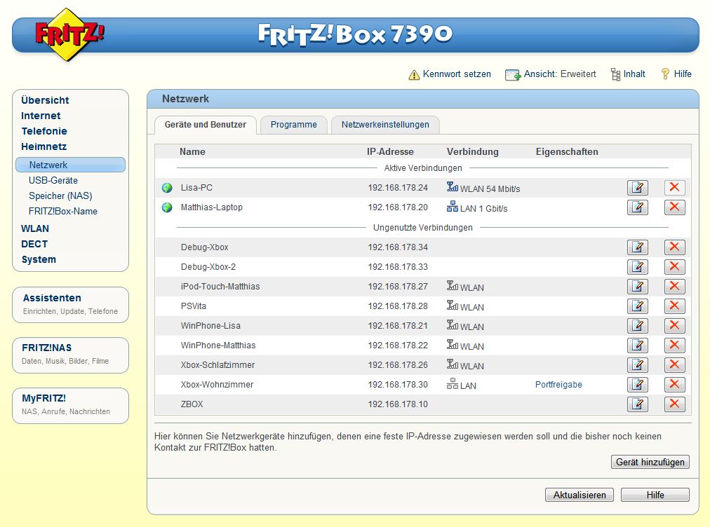Expand the System menu section
This screenshot has height=527, width=710.
39,259
